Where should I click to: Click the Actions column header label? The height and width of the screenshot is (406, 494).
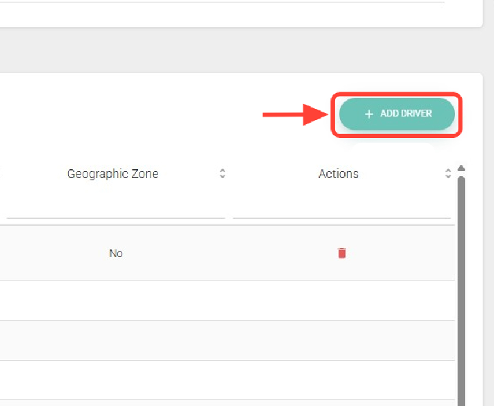(x=338, y=174)
